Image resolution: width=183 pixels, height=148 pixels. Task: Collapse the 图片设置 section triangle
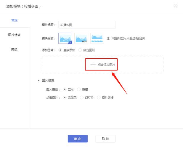(38, 81)
